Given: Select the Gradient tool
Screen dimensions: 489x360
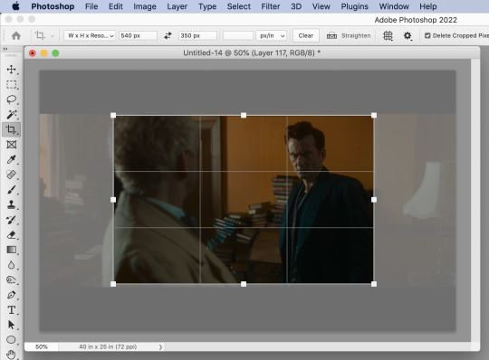Looking at the screenshot, I should pos(12,250).
